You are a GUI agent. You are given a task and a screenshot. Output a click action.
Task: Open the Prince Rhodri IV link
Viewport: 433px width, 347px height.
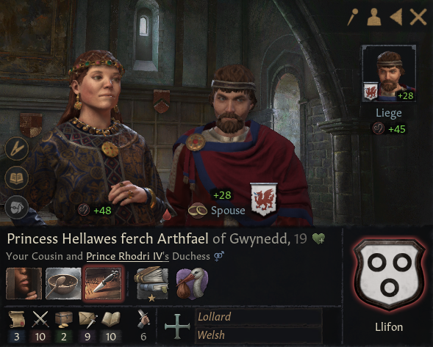click(x=128, y=256)
